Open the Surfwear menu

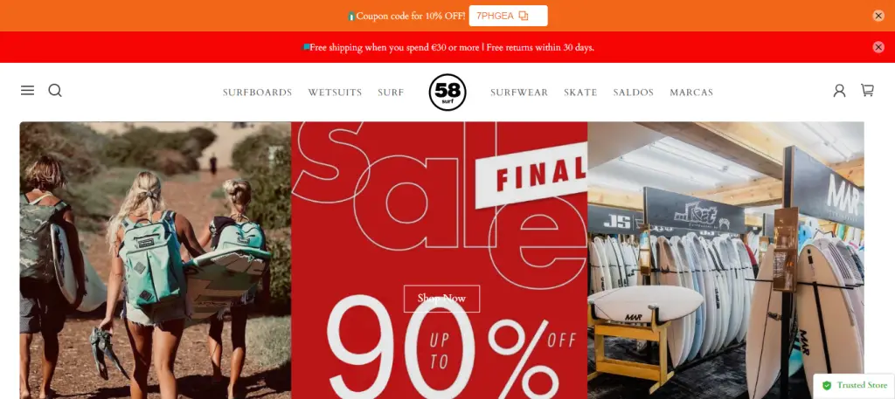[519, 93]
